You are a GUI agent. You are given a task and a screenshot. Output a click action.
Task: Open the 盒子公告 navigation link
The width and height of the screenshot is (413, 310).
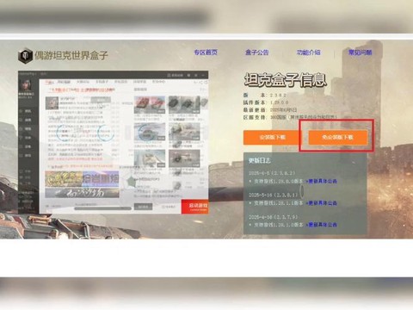[x=257, y=53]
